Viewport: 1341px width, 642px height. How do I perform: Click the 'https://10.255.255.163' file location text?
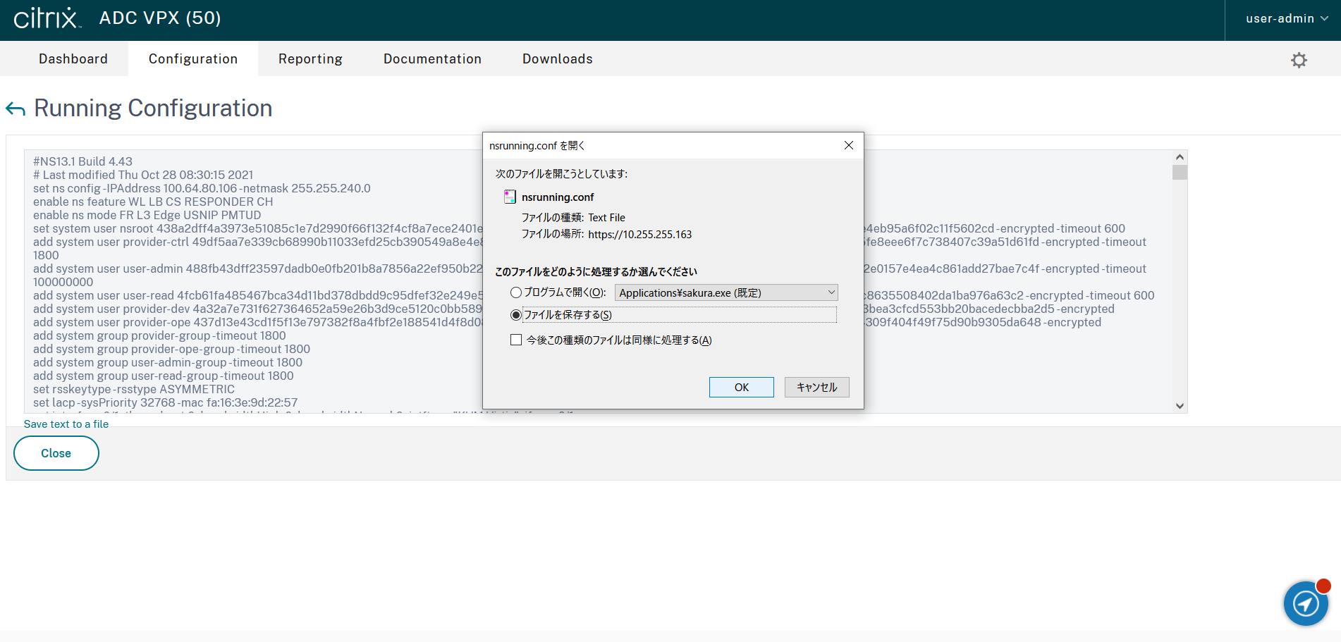click(640, 234)
